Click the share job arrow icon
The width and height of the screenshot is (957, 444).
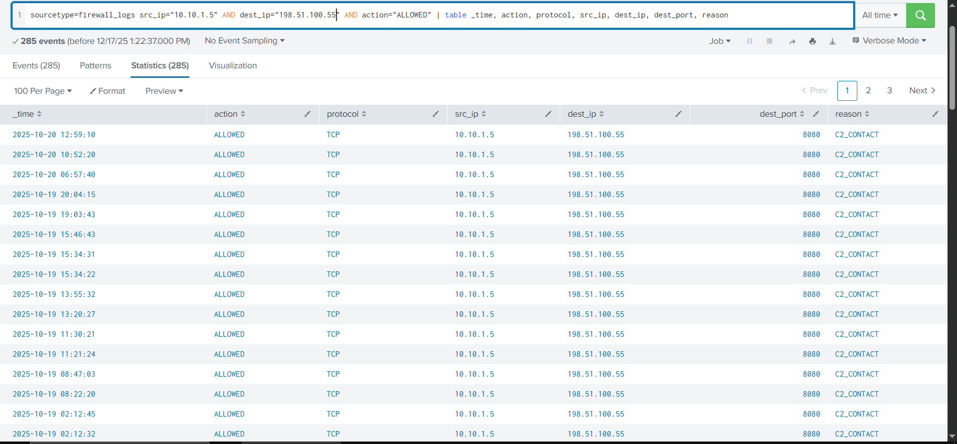point(792,41)
